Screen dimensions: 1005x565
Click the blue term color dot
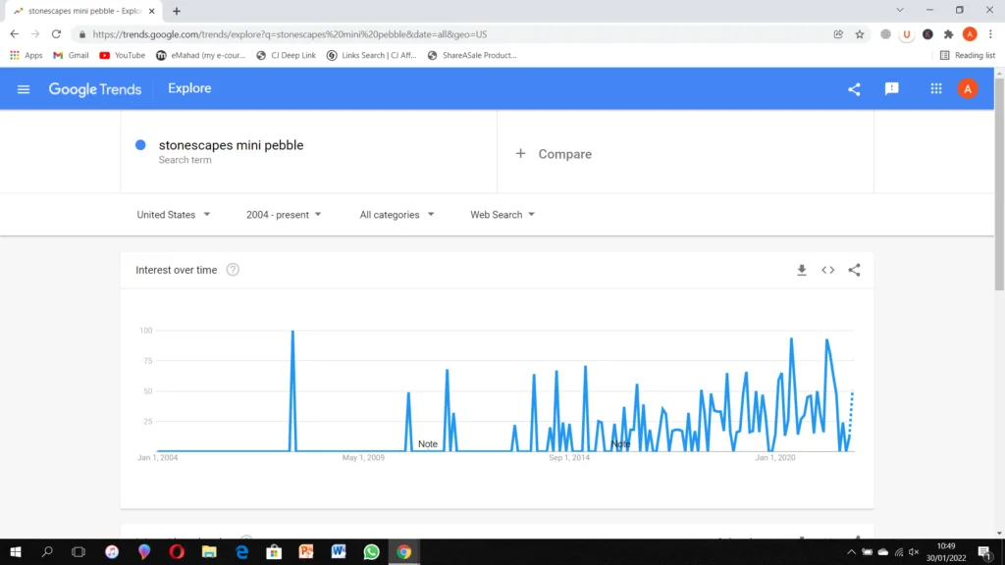tap(140, 145)
